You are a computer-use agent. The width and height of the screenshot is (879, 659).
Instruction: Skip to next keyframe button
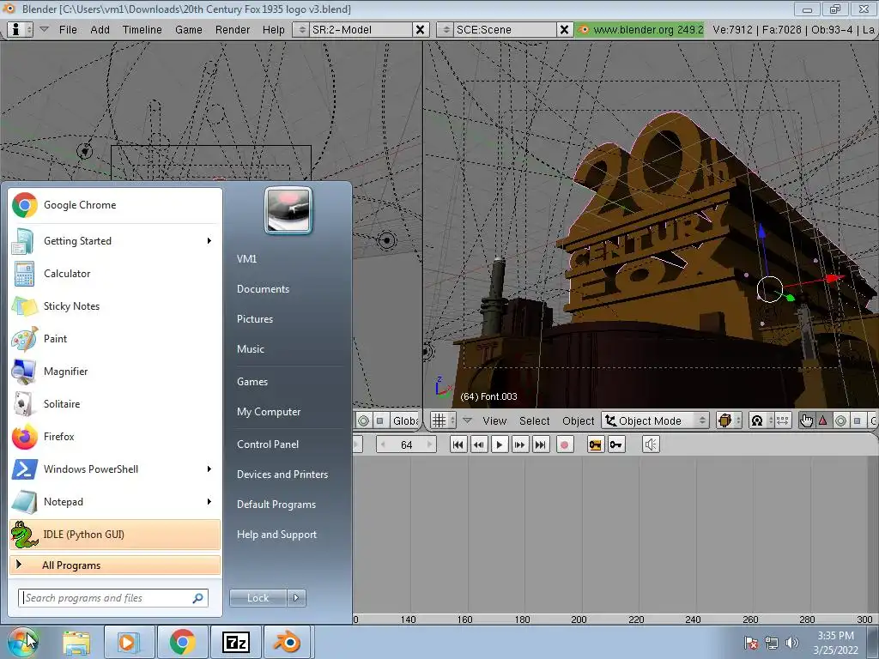(519, 444)
